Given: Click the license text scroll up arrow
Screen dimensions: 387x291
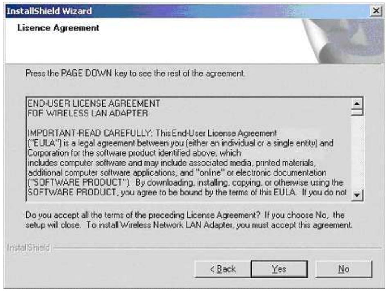Looking at the screenshot, I should (x=357, y=103).
